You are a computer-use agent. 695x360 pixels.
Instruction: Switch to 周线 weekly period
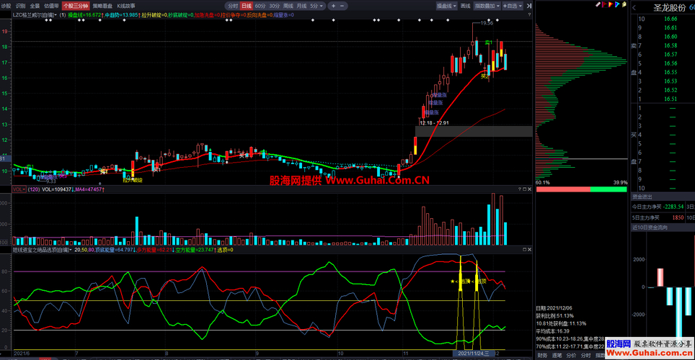pyautogui.click(x=288, y=6)
